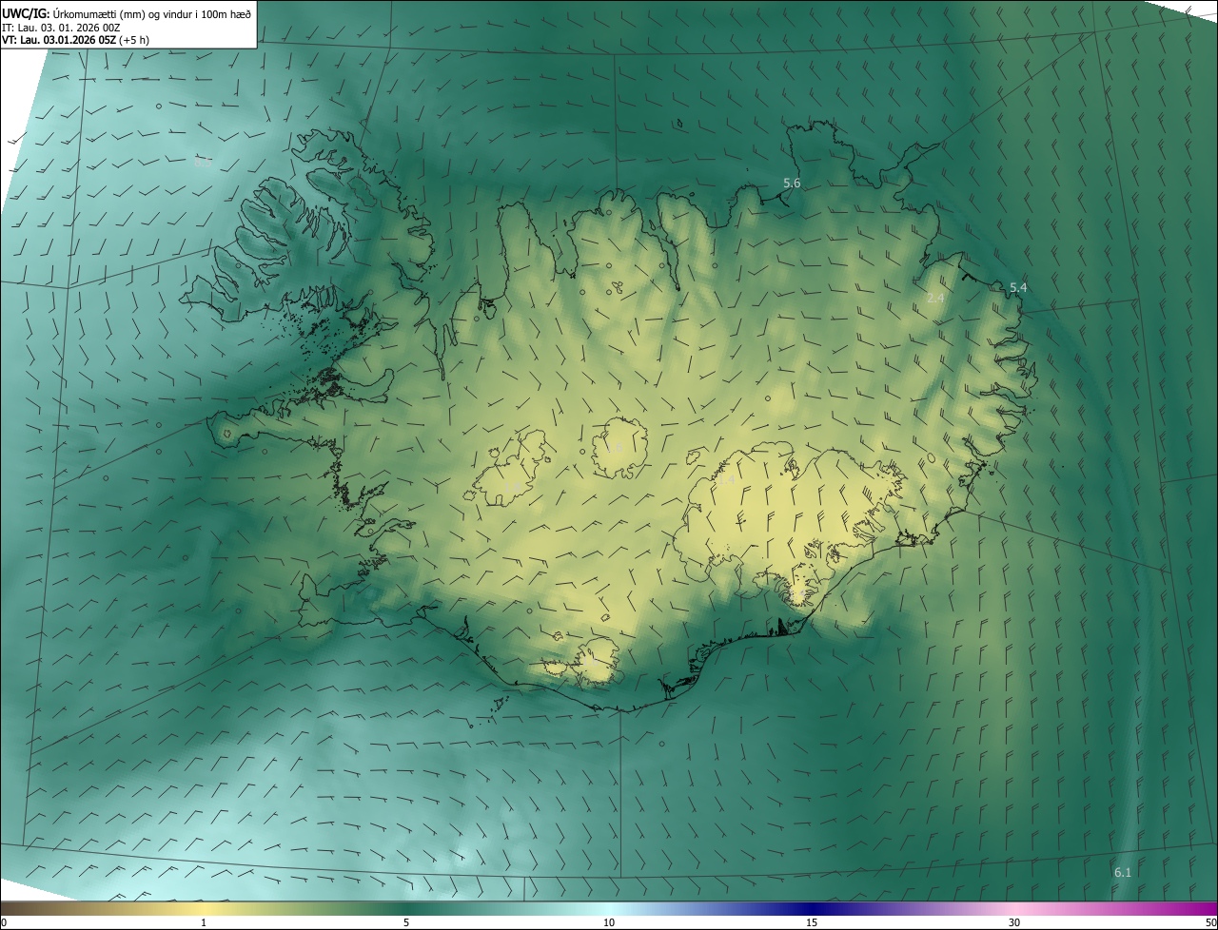Click the colour scale tick label 5

pyautogui.click(x=406, y=923)
